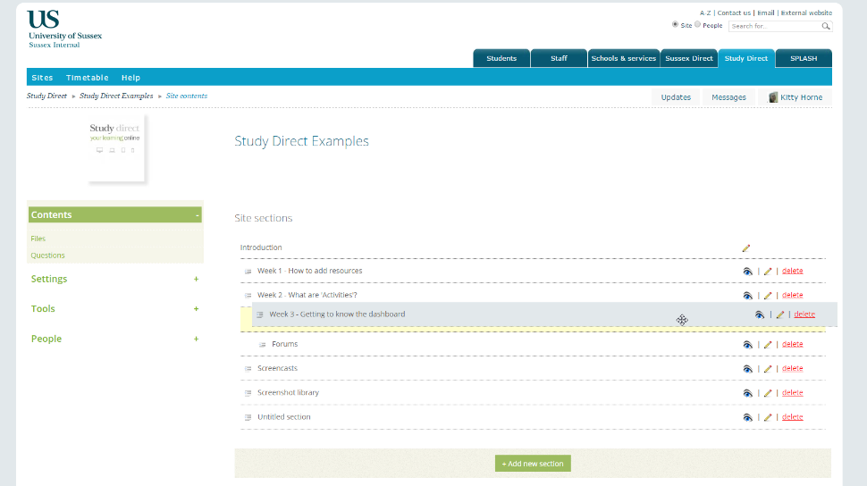Open the Files link in Contents
Screen dimensions: 867x486
(38, 239)
